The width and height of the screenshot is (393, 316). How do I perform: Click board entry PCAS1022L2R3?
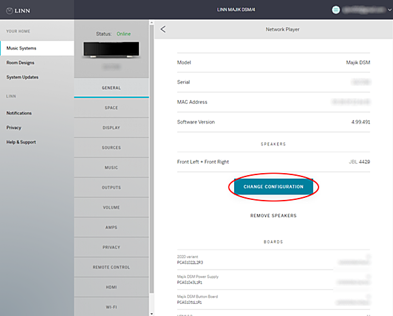[190, 262]
